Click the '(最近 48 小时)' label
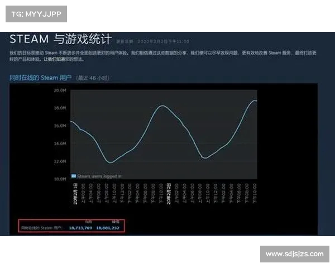335x268 pixels. point(93,78)
